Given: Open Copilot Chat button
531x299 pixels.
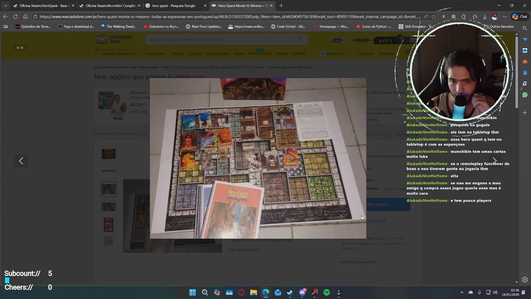Looking at the screenshot, I should [519, 17].
